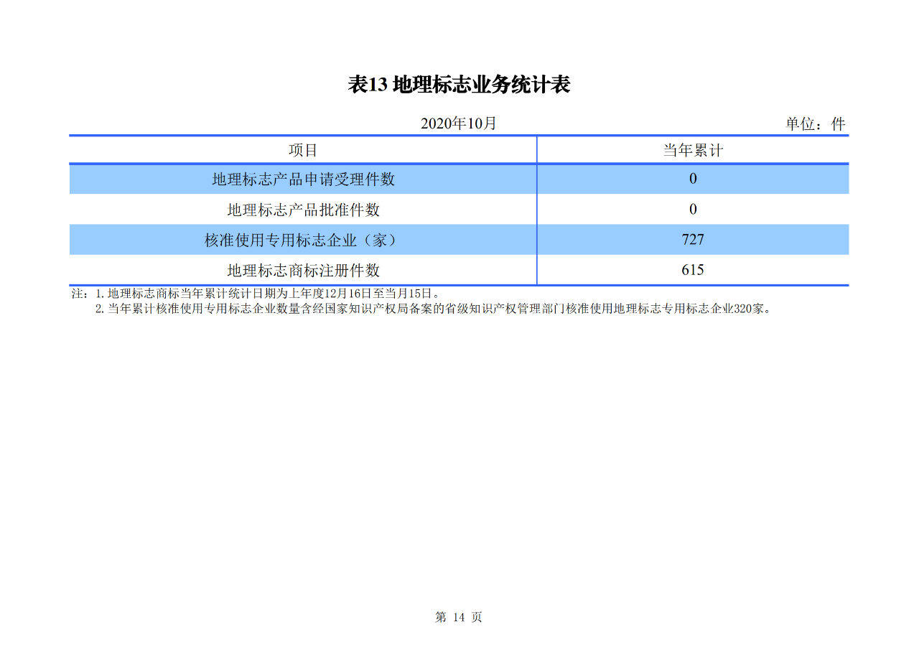Click the value 0 for 申请受理件数

693,179
